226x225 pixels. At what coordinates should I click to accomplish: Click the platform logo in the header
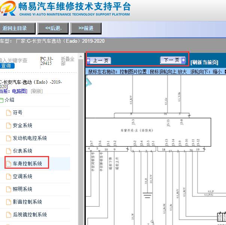click(x=8, y=8)
